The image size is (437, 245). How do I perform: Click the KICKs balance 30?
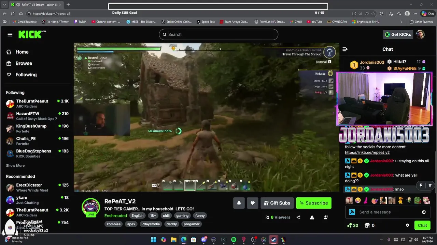352,225
